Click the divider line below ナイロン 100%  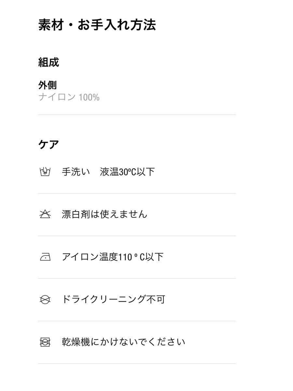click(x=137, y=115)
